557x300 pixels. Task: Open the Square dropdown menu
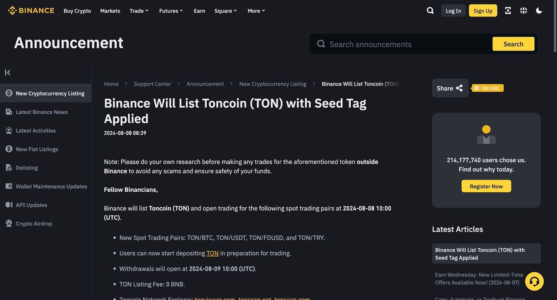point(225,10)
